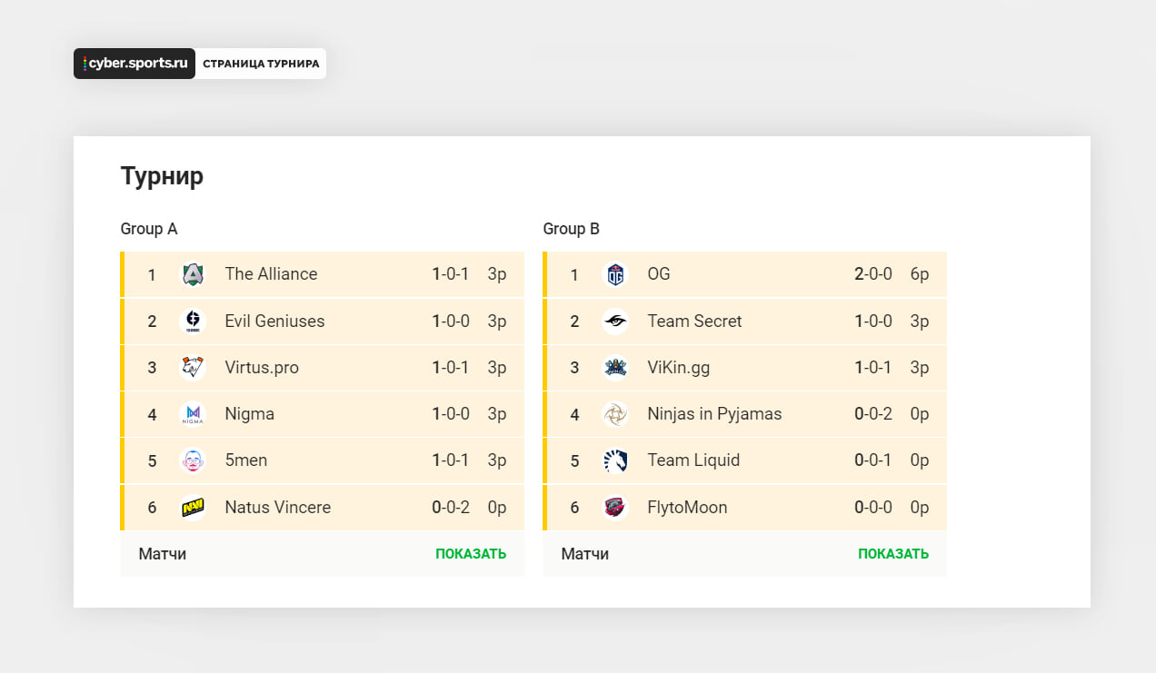The image size is (1156, 673).
Task: Open the cyber.sports.ru logo link
Action: 135,64
